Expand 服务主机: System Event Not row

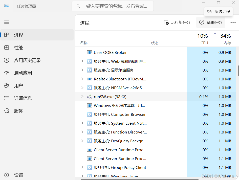[x=82, y=123]
